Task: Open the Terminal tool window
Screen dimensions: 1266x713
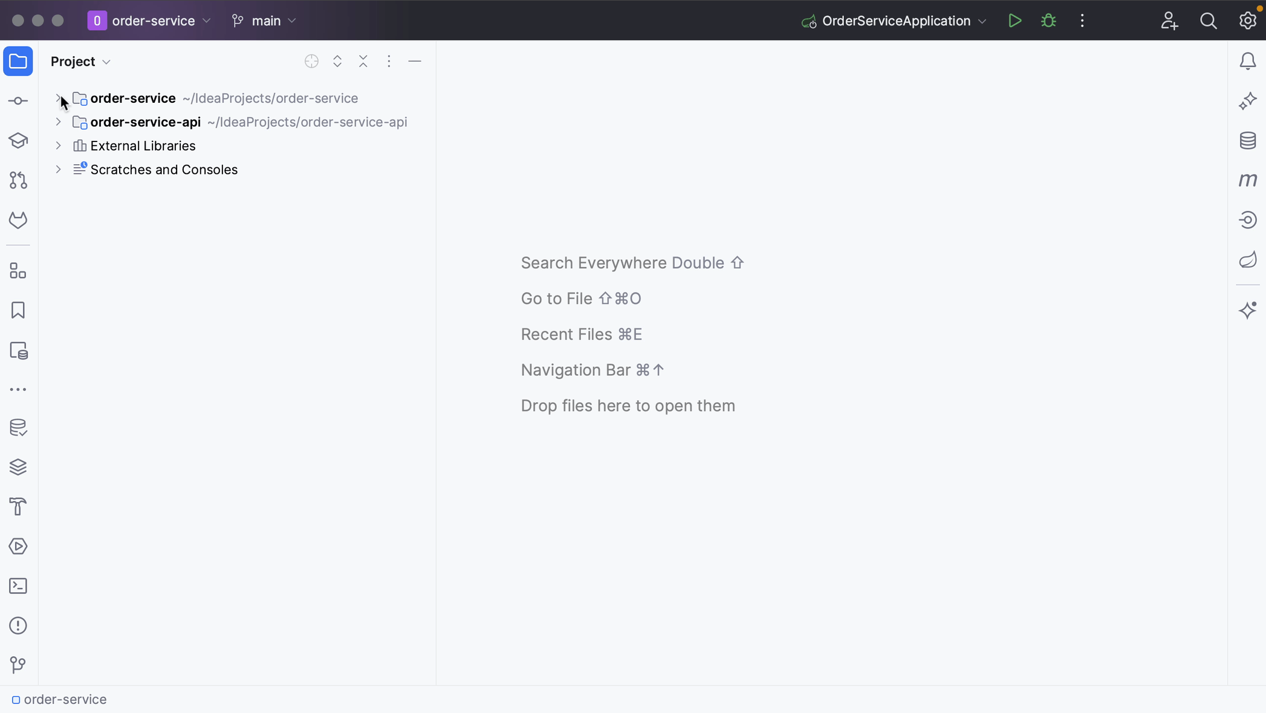Action: 18,586
